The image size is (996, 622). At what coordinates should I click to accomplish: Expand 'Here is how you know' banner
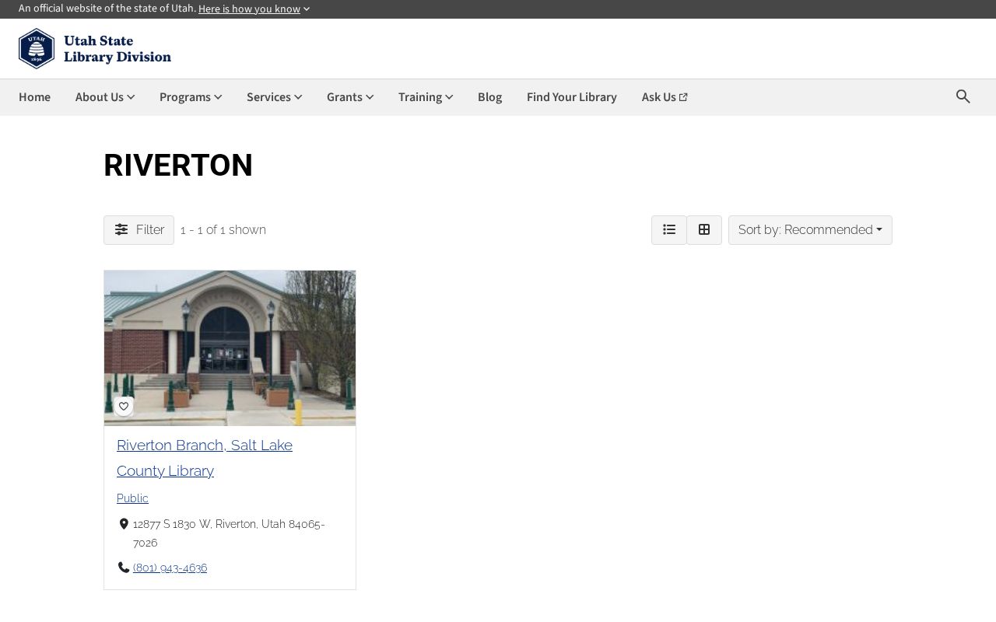[x=254, y=9]
